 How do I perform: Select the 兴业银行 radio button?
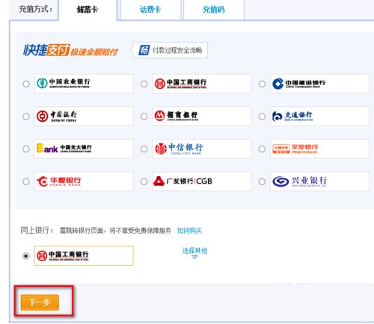[x=262, y=181]
